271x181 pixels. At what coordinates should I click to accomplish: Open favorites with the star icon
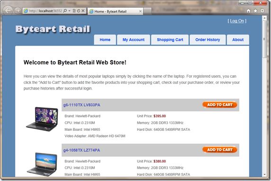[255, 11]
